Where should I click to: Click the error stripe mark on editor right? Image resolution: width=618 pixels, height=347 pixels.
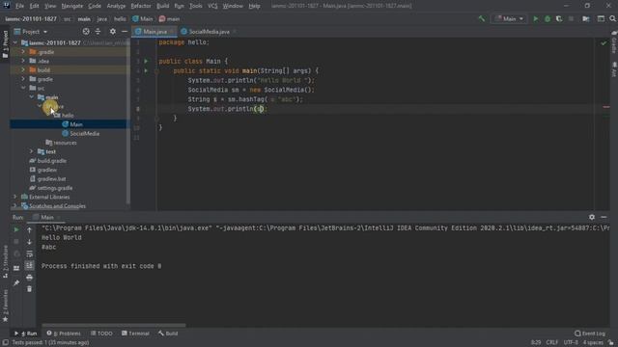click(x=605, y=107)
